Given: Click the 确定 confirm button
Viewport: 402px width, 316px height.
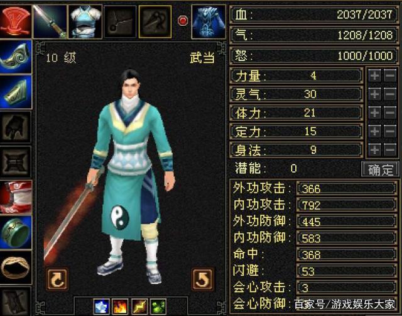Looking at the screenshot, I should [x=380, y=169].
